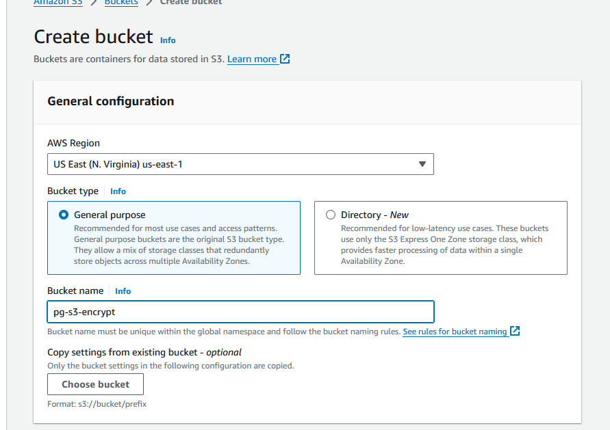Click external link icon after bucket naming rules

tap(516, 332)
